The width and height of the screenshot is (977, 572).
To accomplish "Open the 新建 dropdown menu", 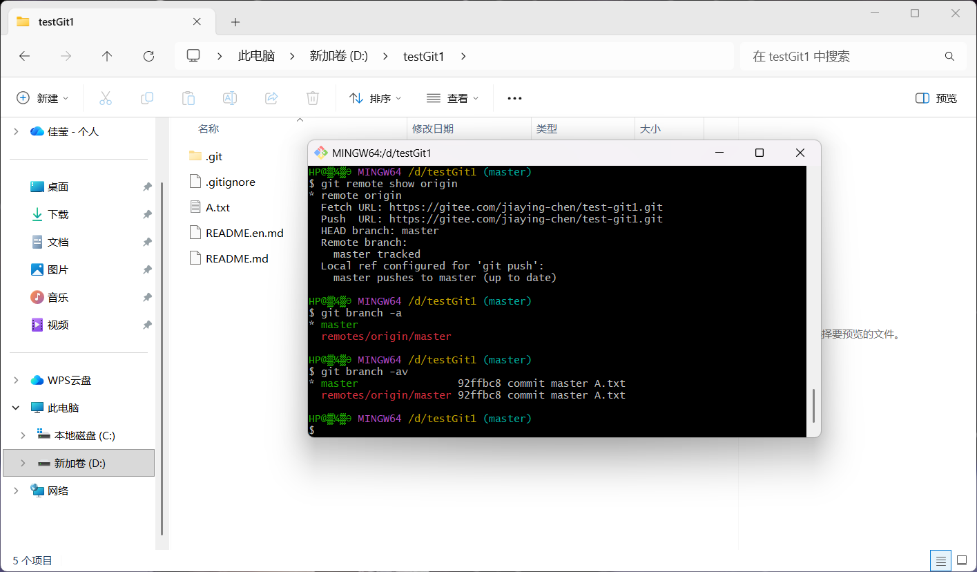I will click(x=43, y=98).
